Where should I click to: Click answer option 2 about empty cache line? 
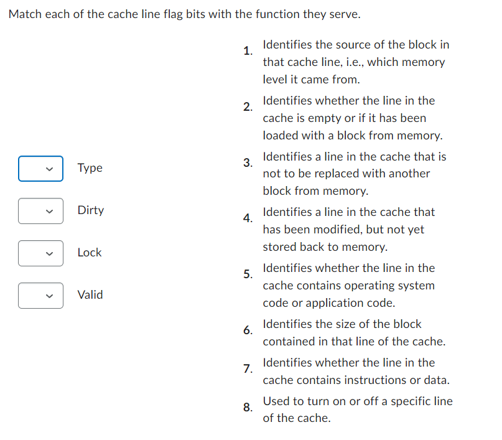(x=355, y=118)
